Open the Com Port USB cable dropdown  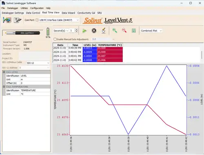[59, 20]
